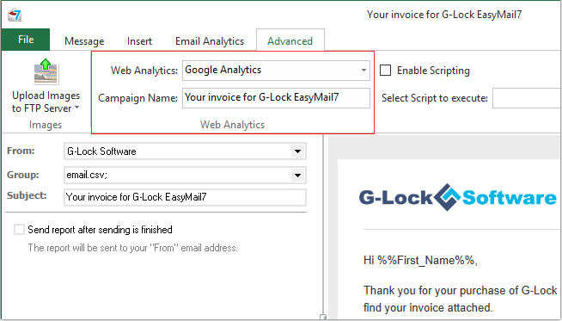Open the File menu
The width and height of the screenshot is (562, 321).
pos(26,40)
